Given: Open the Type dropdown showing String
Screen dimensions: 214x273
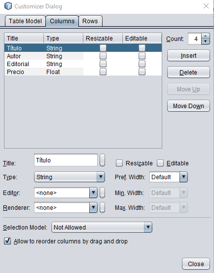Looking at the screenshot, I should click(70, 177).
